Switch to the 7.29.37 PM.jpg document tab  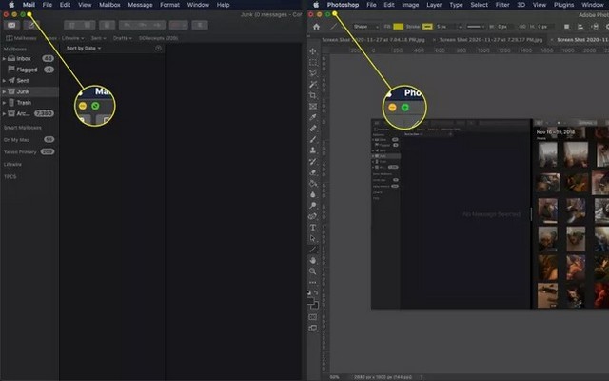click(491, 40)
